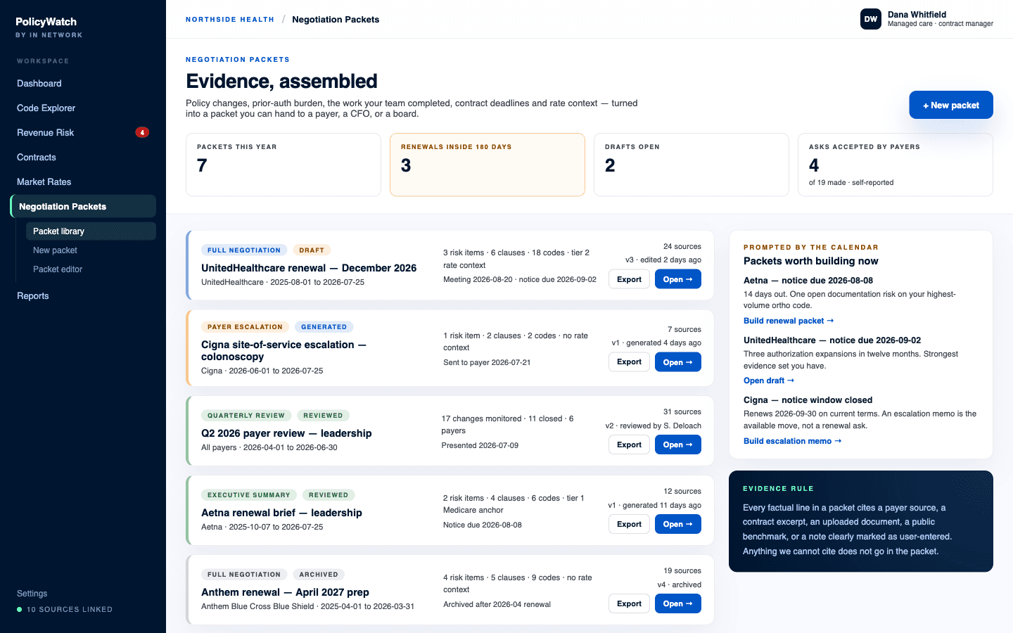This screenshot has width=1013, height=633.
Task: Click the Cigna site-of-service escalation title
Action: [283, 350]
